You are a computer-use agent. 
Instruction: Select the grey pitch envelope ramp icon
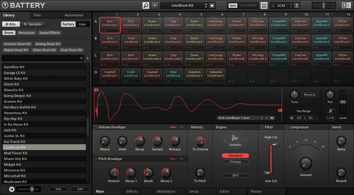click(x=182, y=159)
